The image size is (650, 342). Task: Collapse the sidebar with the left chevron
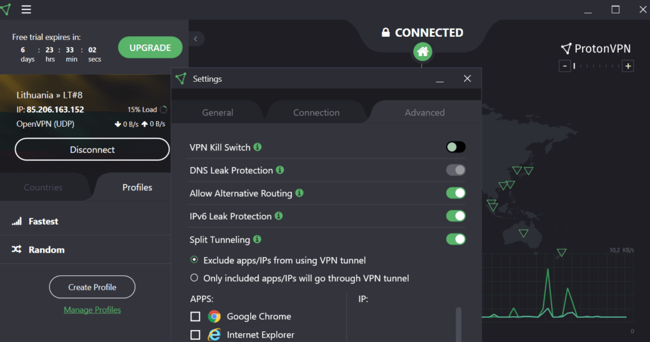point(196,39)
